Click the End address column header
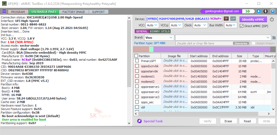Image resolution: width=277 pixels, height=135 pixels. 221,56
